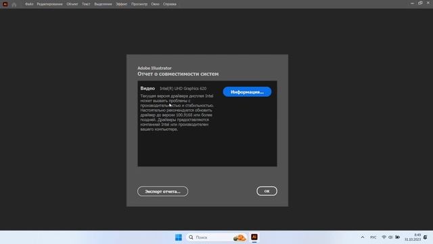Close the Illustrator window
This screenshot has width=433, height=244.
[428, 3]
